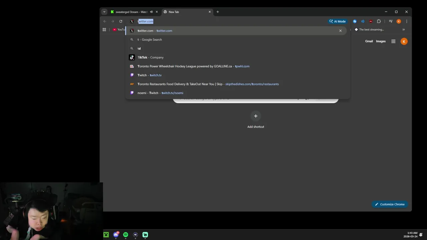Go back with the back arrow
427x240 pixels.
click(x=105, y=21)
